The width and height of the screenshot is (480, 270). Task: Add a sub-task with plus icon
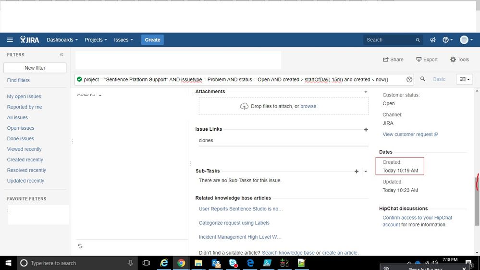coord(357,172)
